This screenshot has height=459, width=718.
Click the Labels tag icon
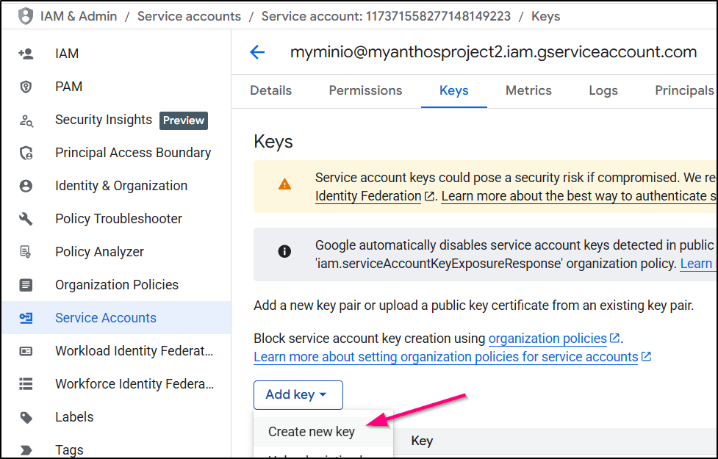pyautogui.click(x=26, y=417)
